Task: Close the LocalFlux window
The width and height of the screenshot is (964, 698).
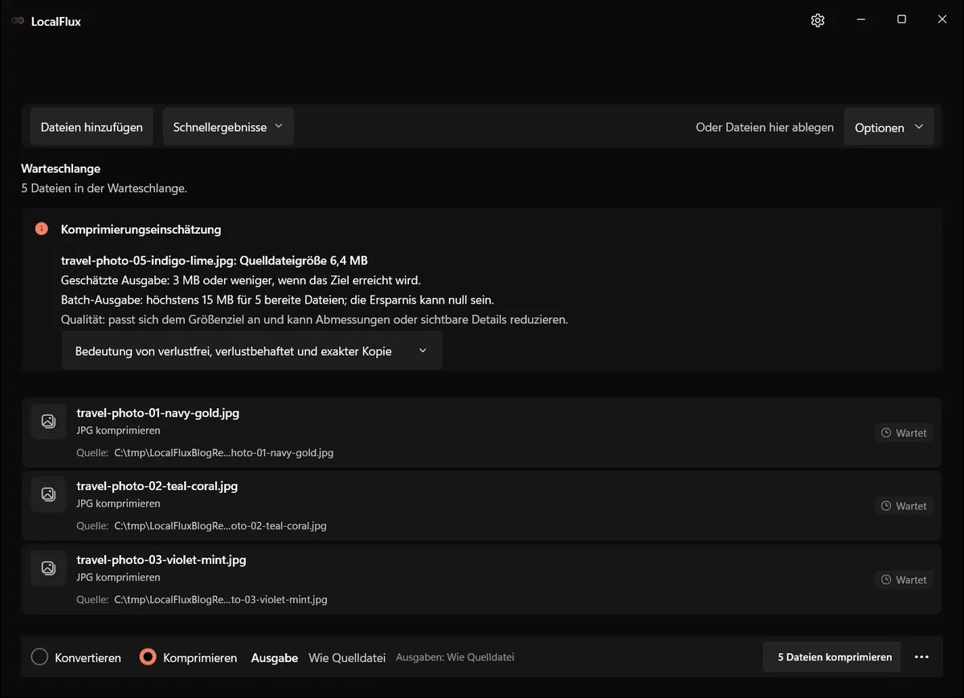Action: [942, 20]
